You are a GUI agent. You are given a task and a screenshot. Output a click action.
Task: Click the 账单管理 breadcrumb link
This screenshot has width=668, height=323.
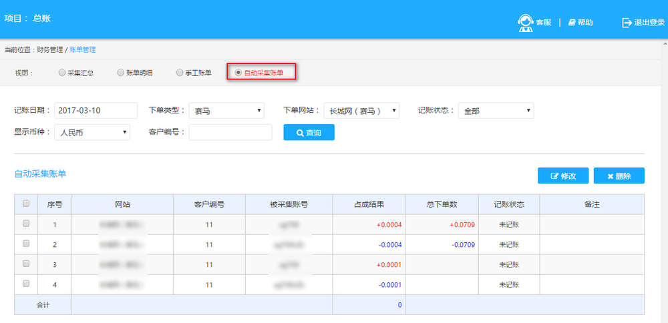coord(83,50)
